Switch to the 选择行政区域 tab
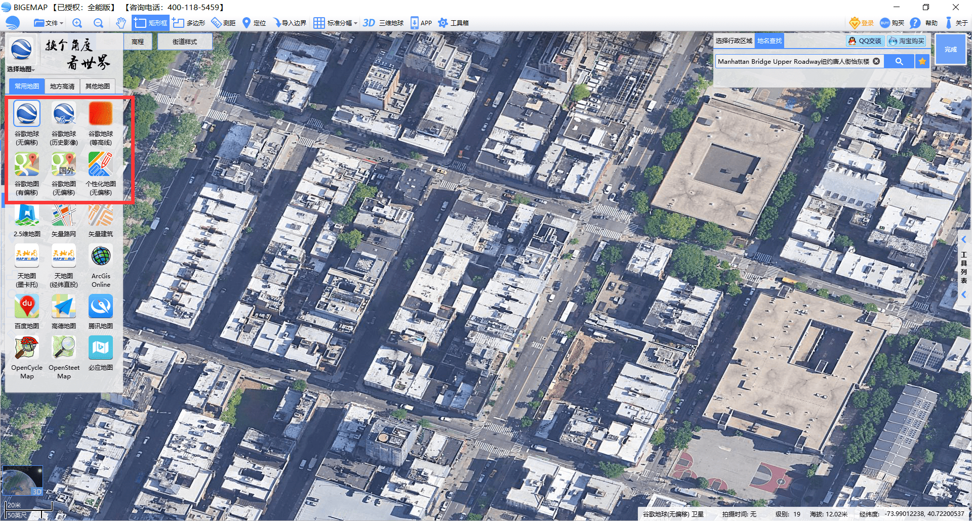Screen dimensions: 972x521 click(x=734, y=41)
